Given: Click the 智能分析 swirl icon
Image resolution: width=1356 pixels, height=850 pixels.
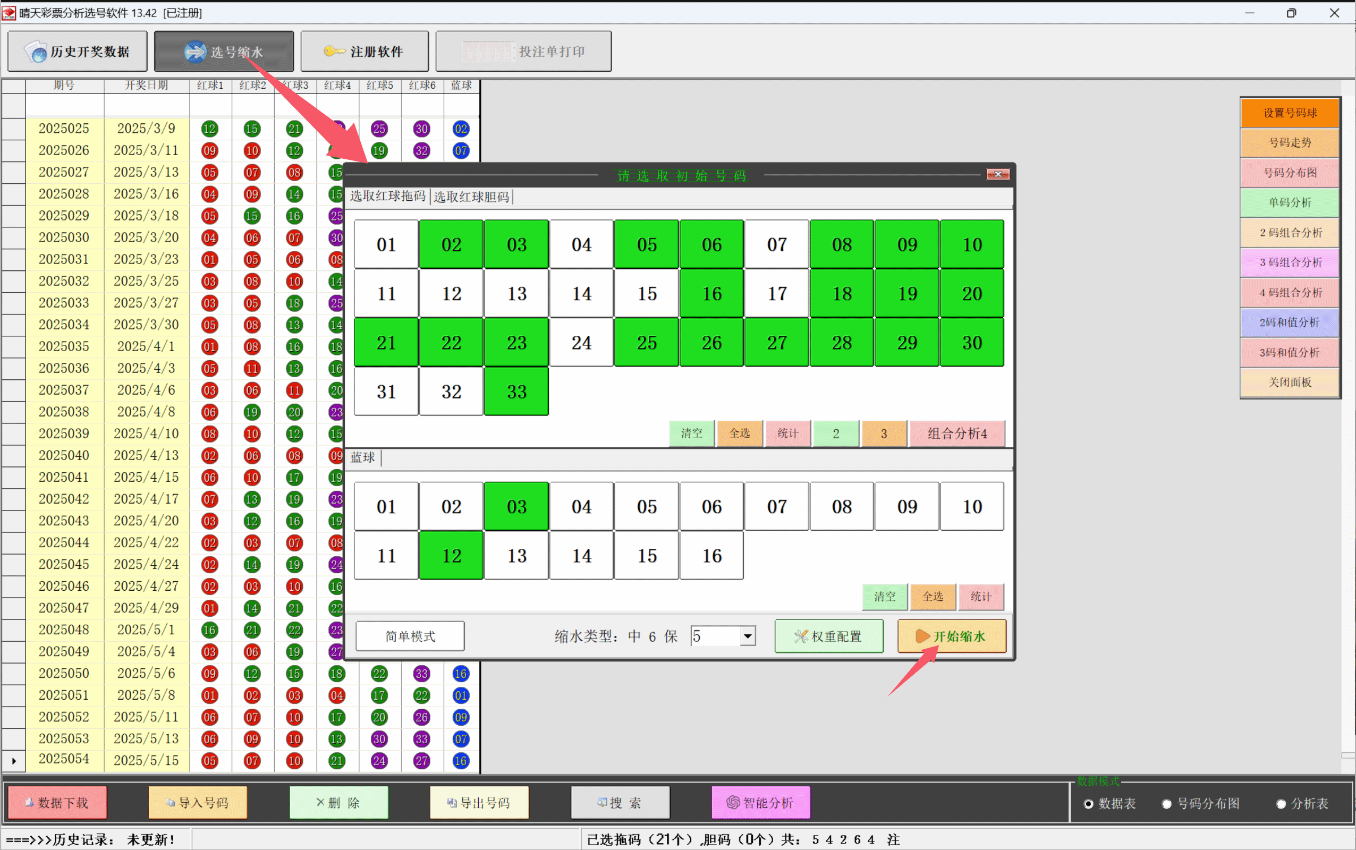Looking at the screenshot, I should click(733, 802).
